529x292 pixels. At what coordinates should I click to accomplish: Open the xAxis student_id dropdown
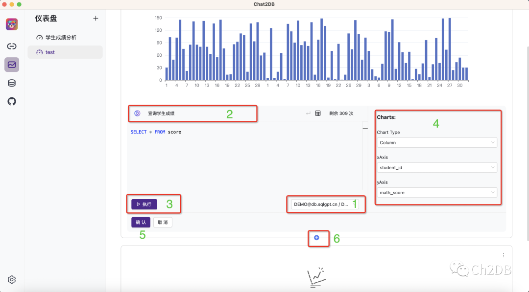pos(437,168)
